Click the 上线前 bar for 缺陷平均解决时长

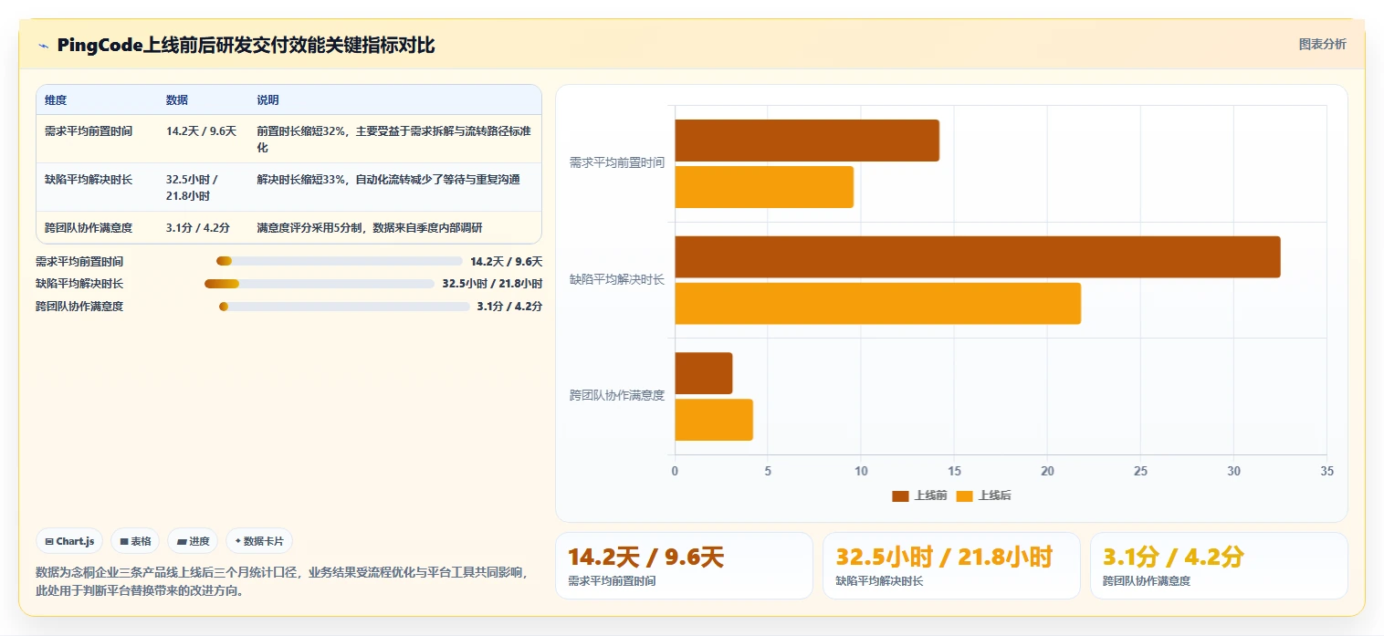point(978,256)
